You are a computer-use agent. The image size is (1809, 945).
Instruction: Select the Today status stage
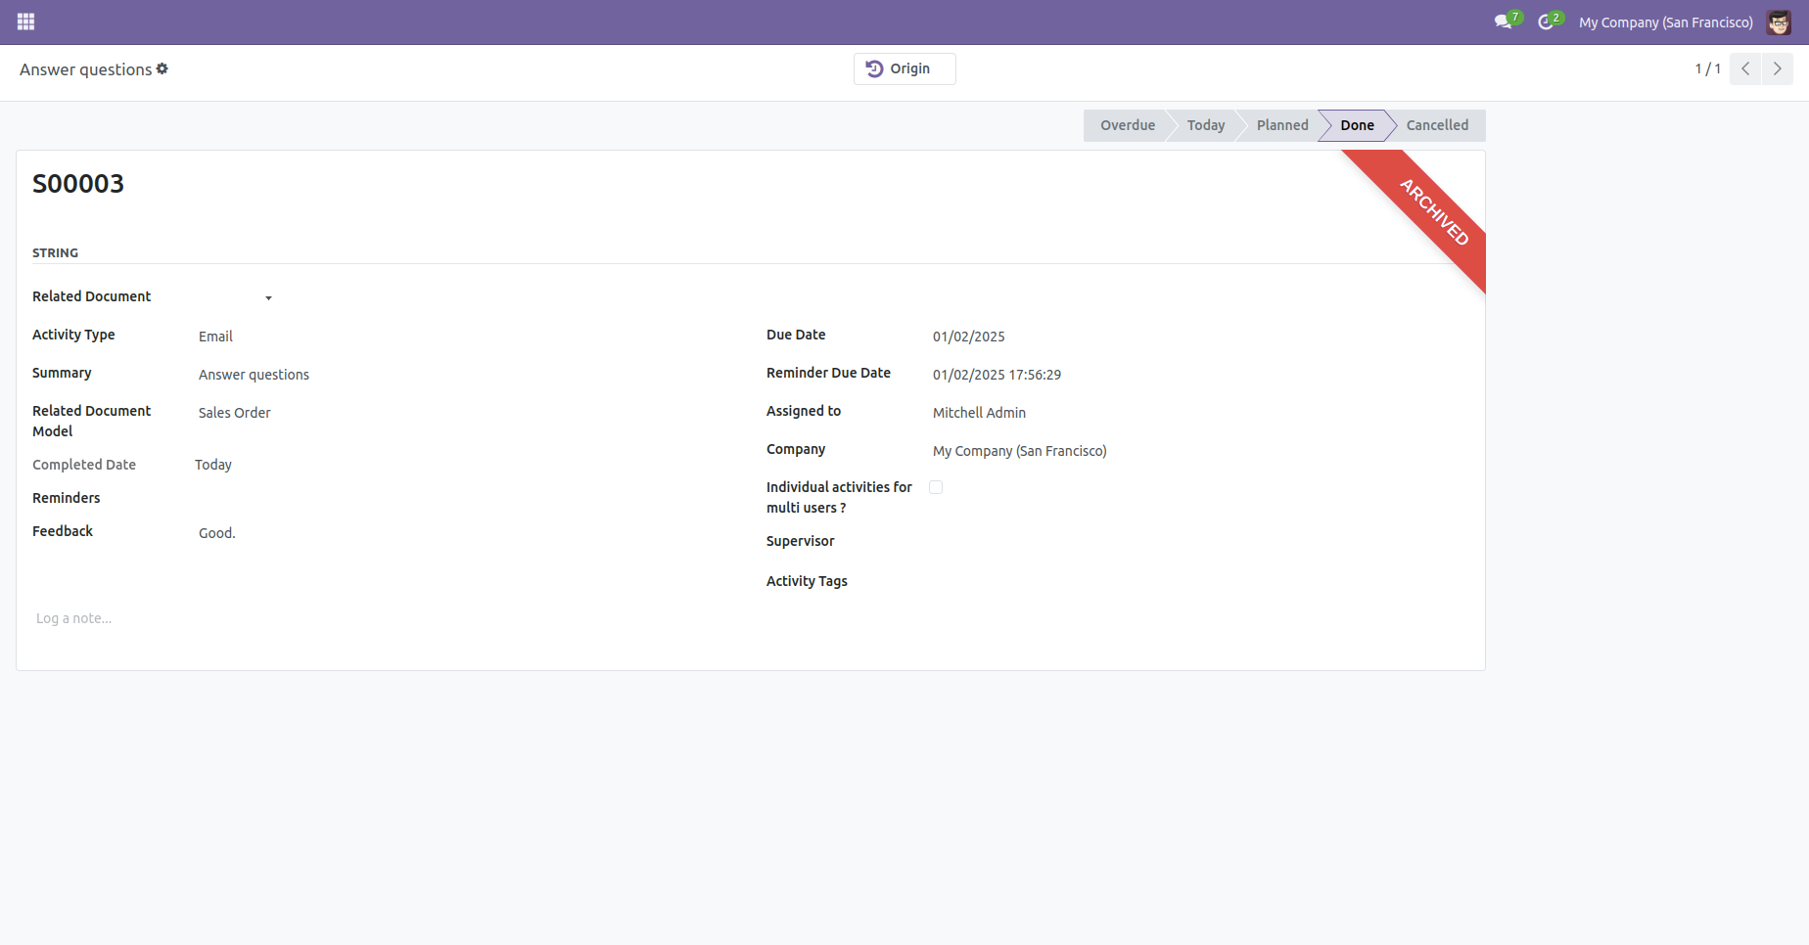[1206, 125]
